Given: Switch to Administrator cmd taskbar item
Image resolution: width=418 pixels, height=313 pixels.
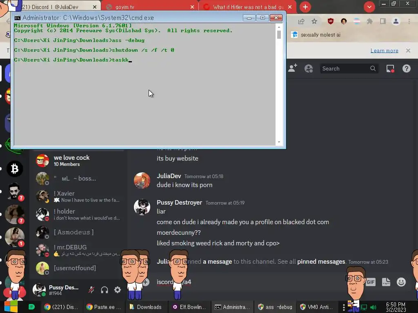Looking at the screenshot, I should click(x=232, y=307).
